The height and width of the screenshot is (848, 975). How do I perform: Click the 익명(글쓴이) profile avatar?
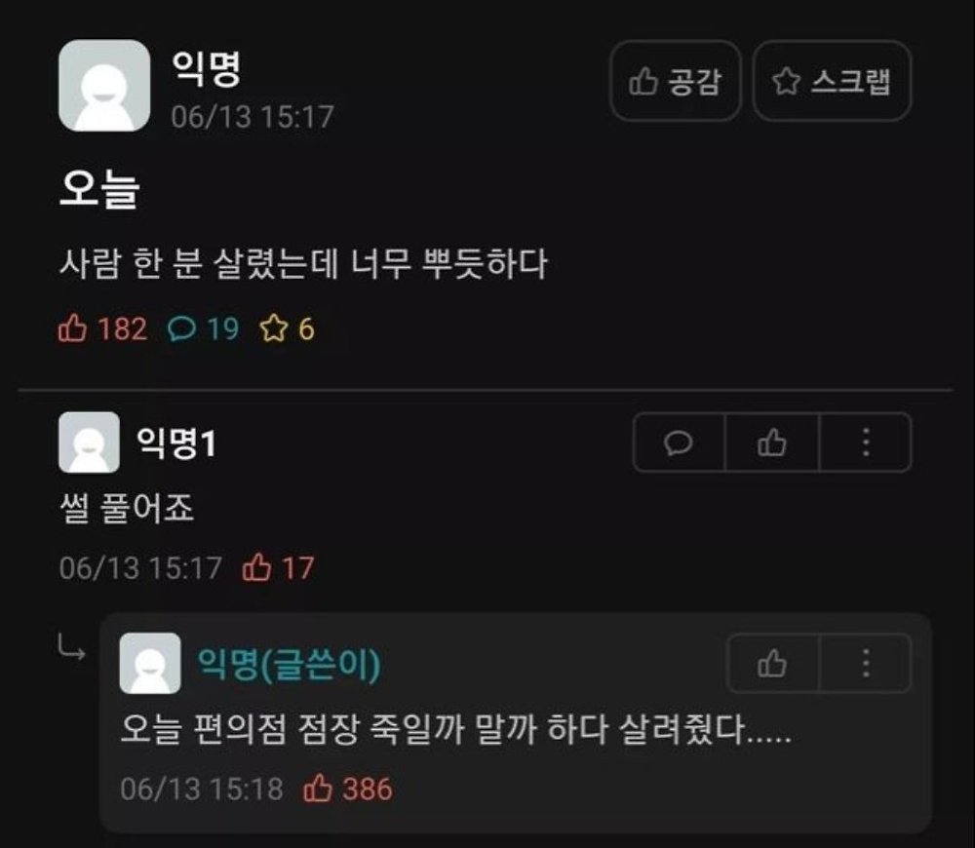pyautogui.click(x=150, y=664)
